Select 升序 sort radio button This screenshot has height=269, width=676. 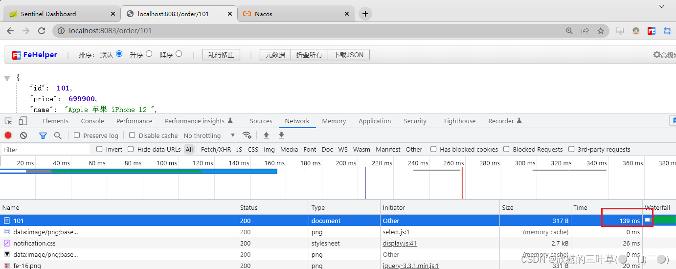point(149,54)
